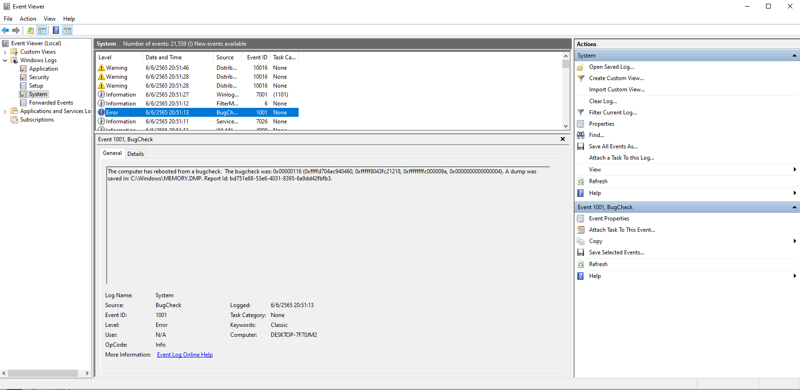The image size is (800, 390).
Task: Click the Filter Current Log funnel icon
Action: coord(581,113)
